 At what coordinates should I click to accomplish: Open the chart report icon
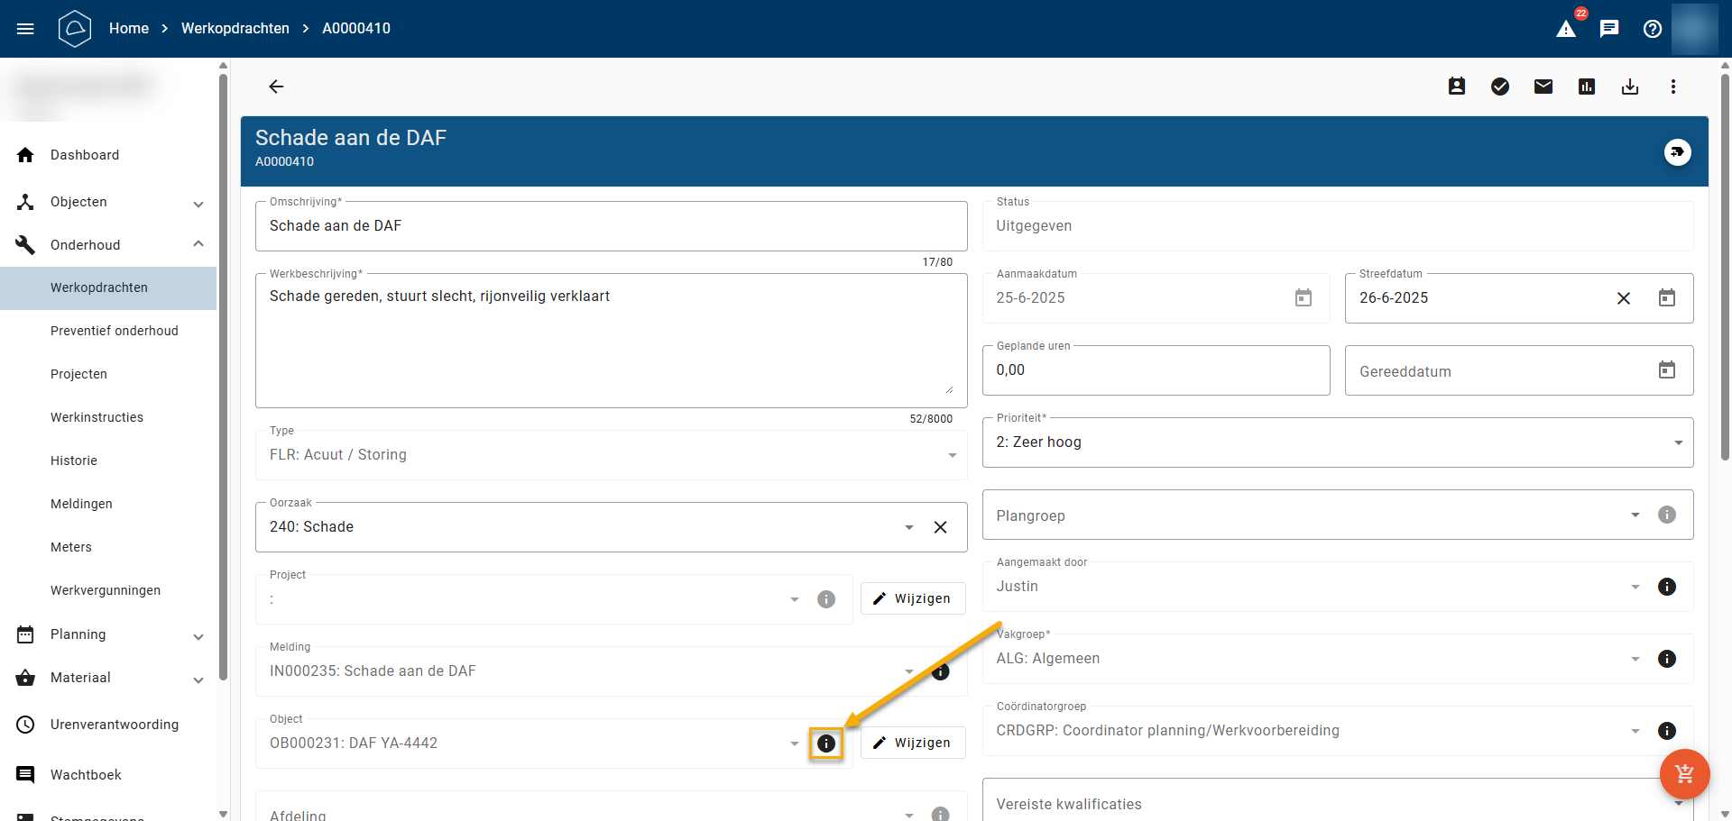click(x=1587, y=87)
